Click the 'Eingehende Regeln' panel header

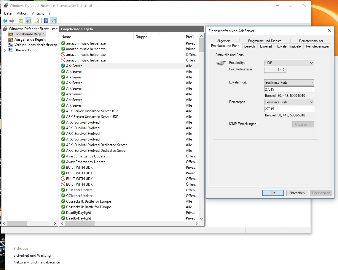[x=132, y=29]
